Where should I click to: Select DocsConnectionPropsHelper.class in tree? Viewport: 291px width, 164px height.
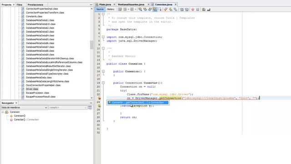pos(43,85)
